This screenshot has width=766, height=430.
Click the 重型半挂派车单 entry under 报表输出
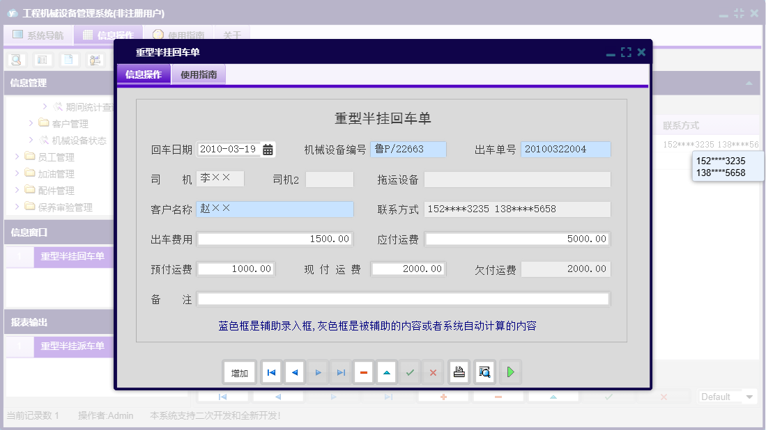point(73,347)
